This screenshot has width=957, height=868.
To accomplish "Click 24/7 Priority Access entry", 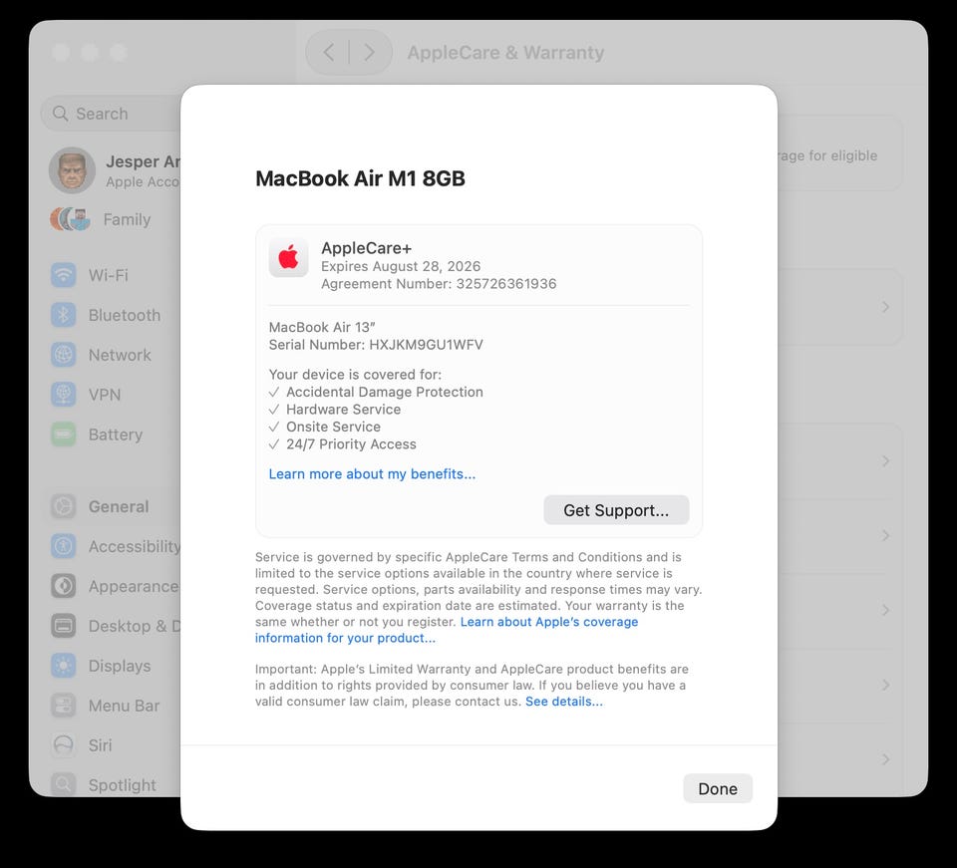I will click(x=351, y=444).
